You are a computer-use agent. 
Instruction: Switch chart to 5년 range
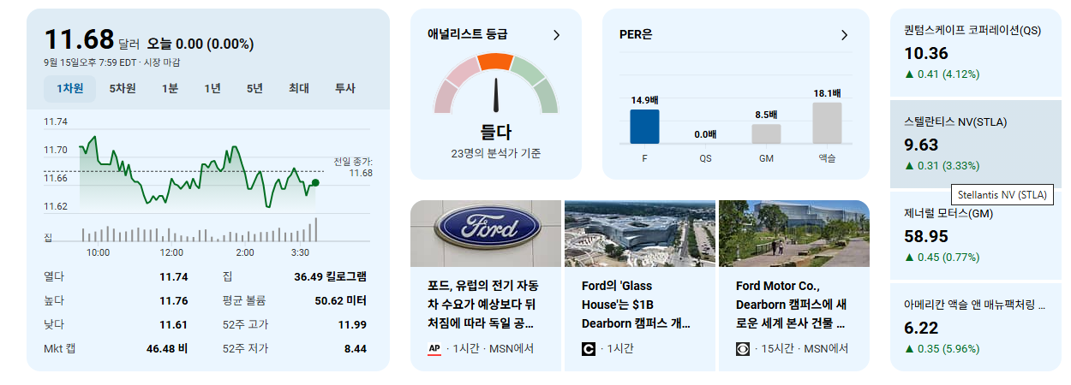click(x=254, y=88)
